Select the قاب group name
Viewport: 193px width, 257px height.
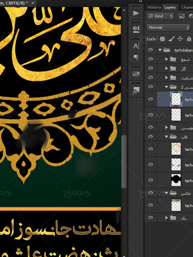point(184,137)
